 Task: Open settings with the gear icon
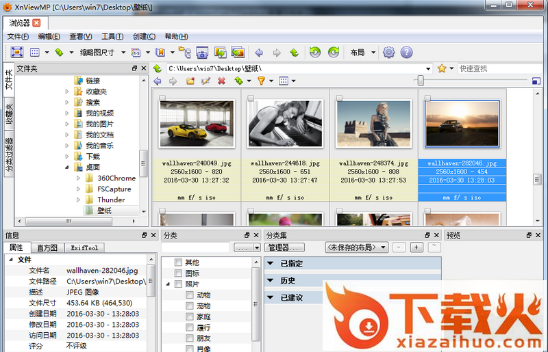pos(388,52)
